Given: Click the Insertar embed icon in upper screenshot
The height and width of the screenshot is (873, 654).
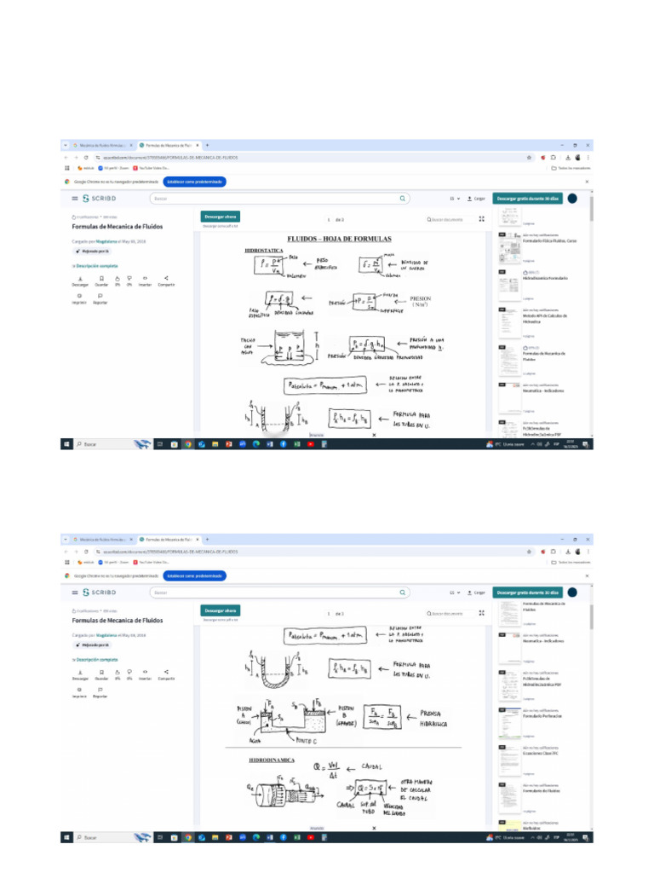Looking at the screenshot, I should (145, 279).
